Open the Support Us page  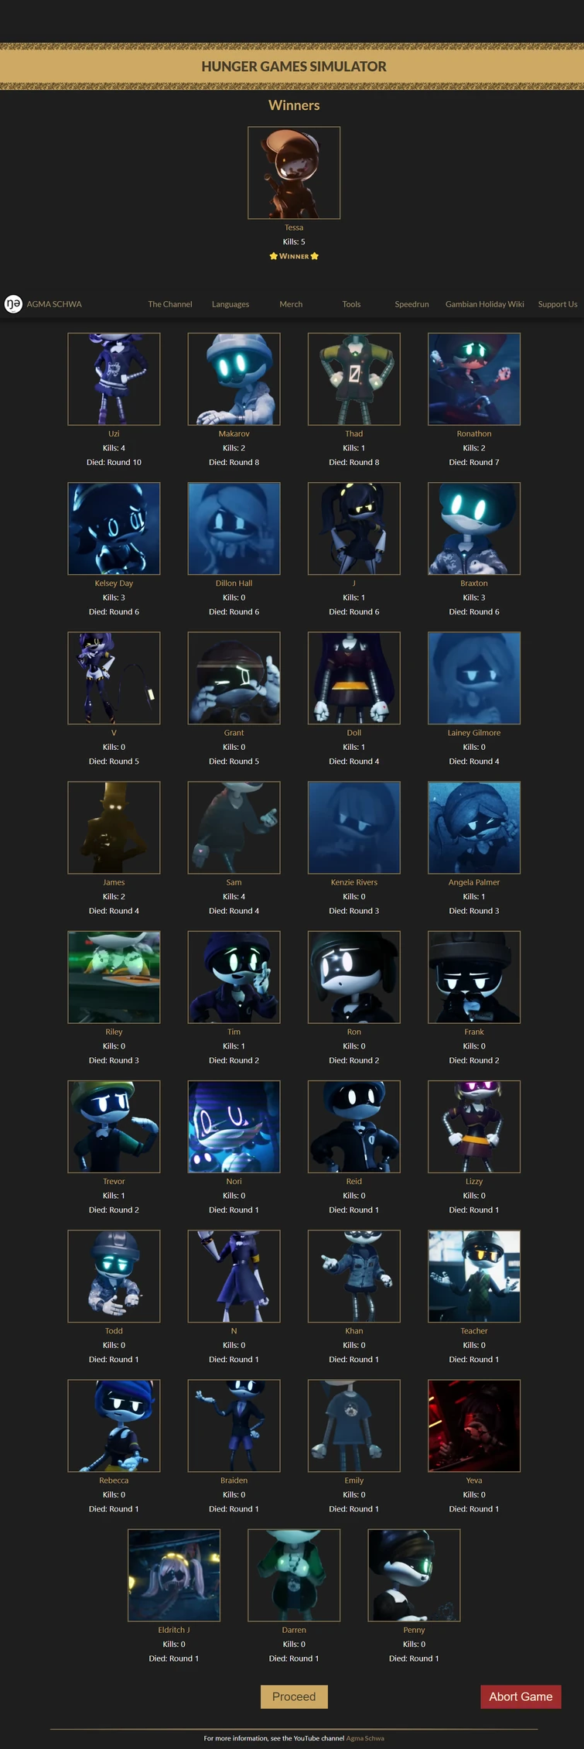(x=558, y=304)
